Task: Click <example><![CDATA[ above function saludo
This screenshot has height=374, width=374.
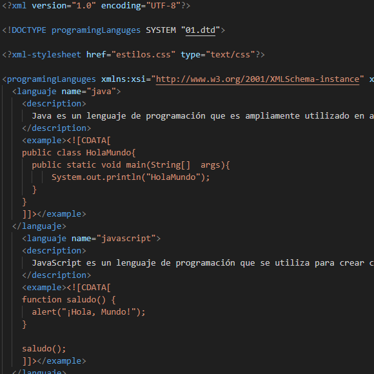Action: (66, 288)
